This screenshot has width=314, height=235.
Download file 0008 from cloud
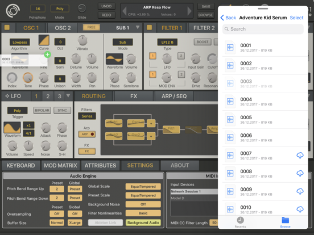(300, 173)
